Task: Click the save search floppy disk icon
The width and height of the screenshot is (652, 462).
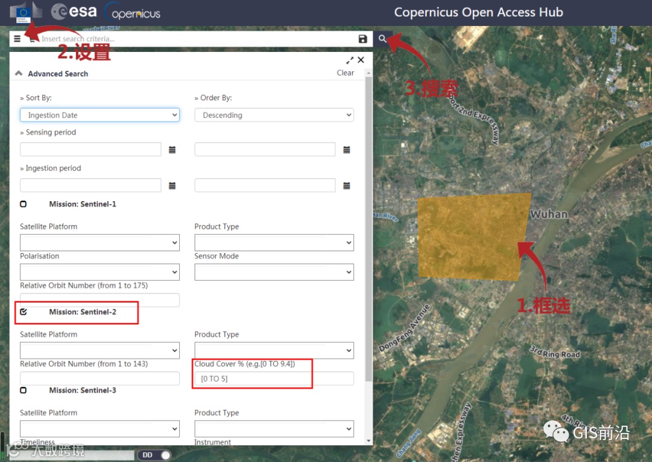Action: (363, 39)
